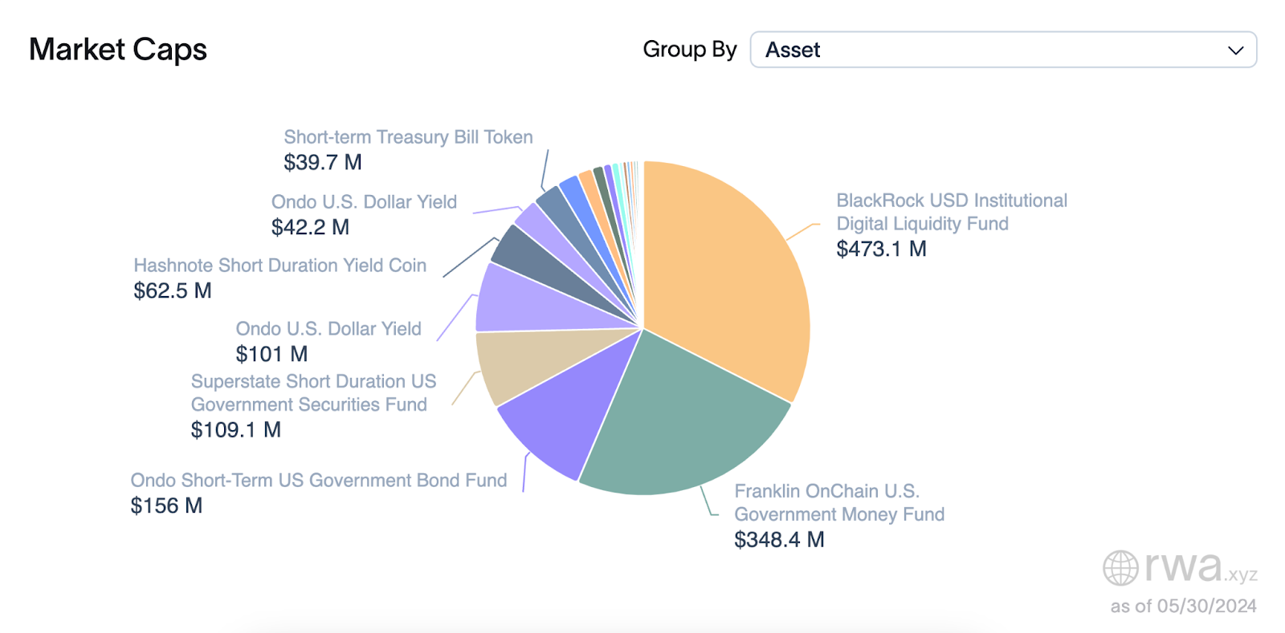Click the $473.1 M value
Screen dimensions: 1285x633
click(x=881, y=249)
